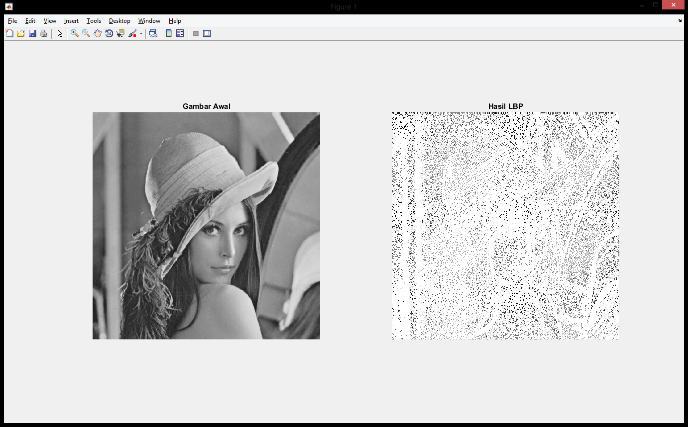This screenshot has height=427, width=688.
Task: Show plot tools and dock figure icon
Action: [x=207, y=34]
